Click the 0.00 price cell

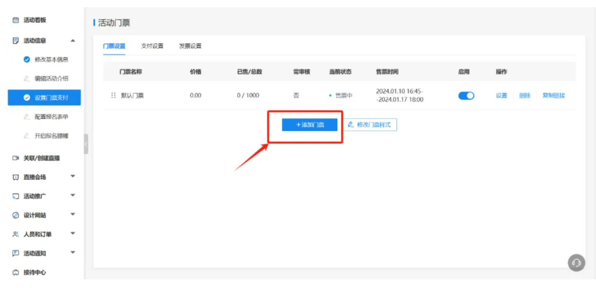(196, 96)
